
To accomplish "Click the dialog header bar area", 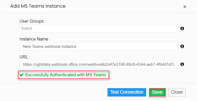I will pos(98,6).
